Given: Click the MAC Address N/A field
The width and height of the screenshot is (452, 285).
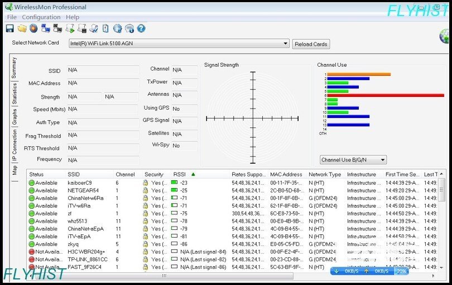Looking at the screenshot, I should click(x=103, y=83).
